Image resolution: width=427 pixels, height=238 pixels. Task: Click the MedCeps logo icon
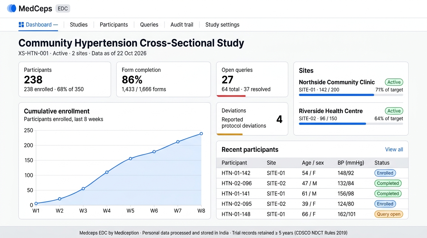[11, 8]
